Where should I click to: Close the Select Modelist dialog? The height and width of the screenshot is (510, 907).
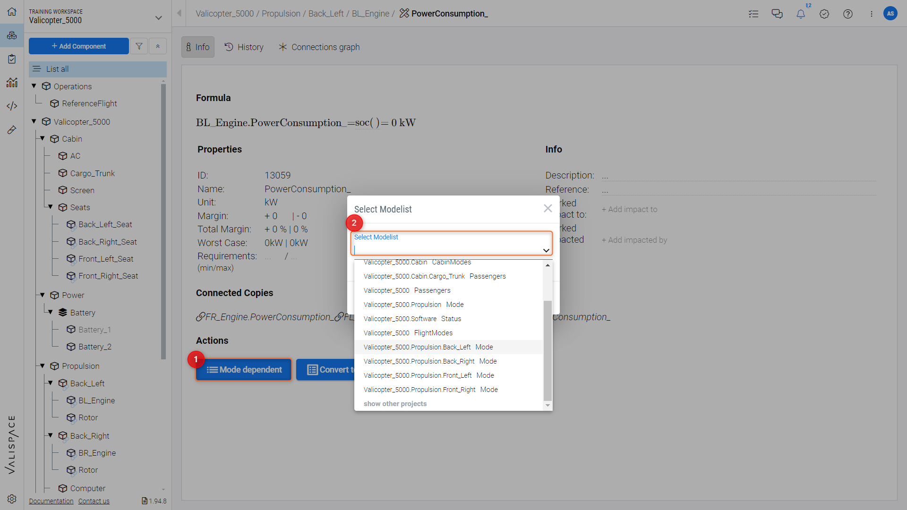pyautogui.click(x=548, y=208)
